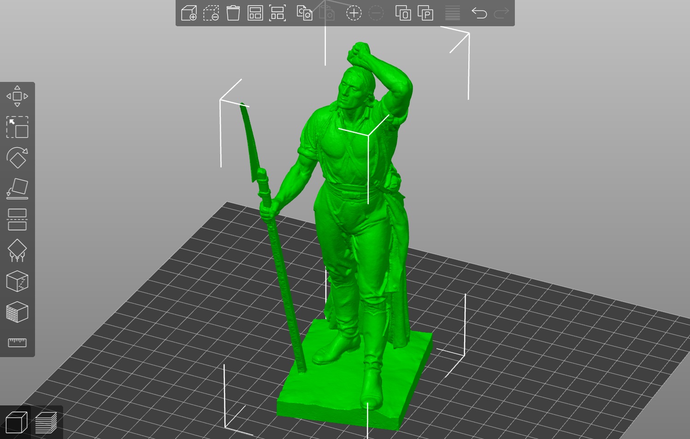Open variable layer height editing
The width and height of the screenshot is (690, 439).
(x=453, y=13)
